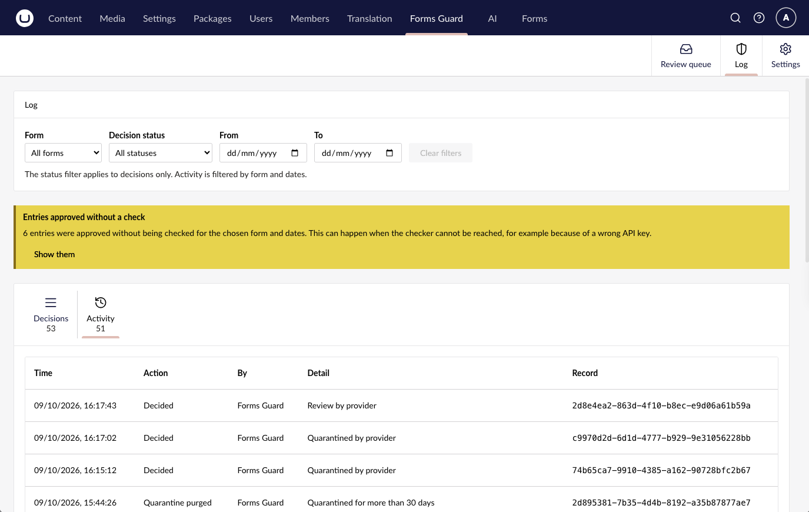Open the search magnifier icon
The height and width of the screenshot is (512, 809).
pyautogui.click(x=735, y=18)
